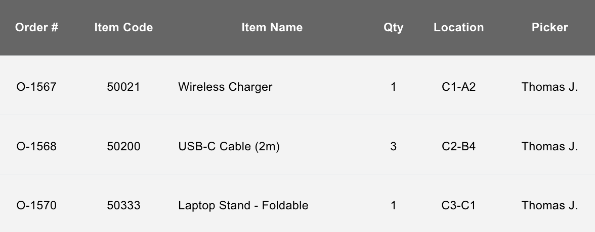
Task: Click the Location column header
Action: coord(458,27)
